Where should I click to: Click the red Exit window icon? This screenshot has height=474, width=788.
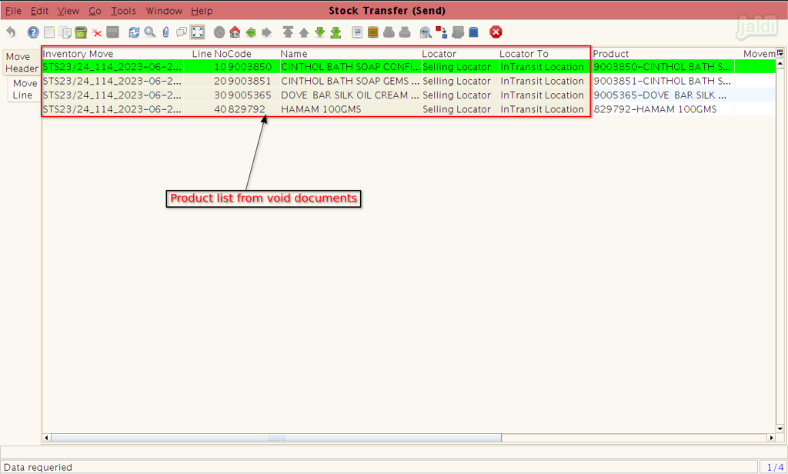tap(496, 32)
